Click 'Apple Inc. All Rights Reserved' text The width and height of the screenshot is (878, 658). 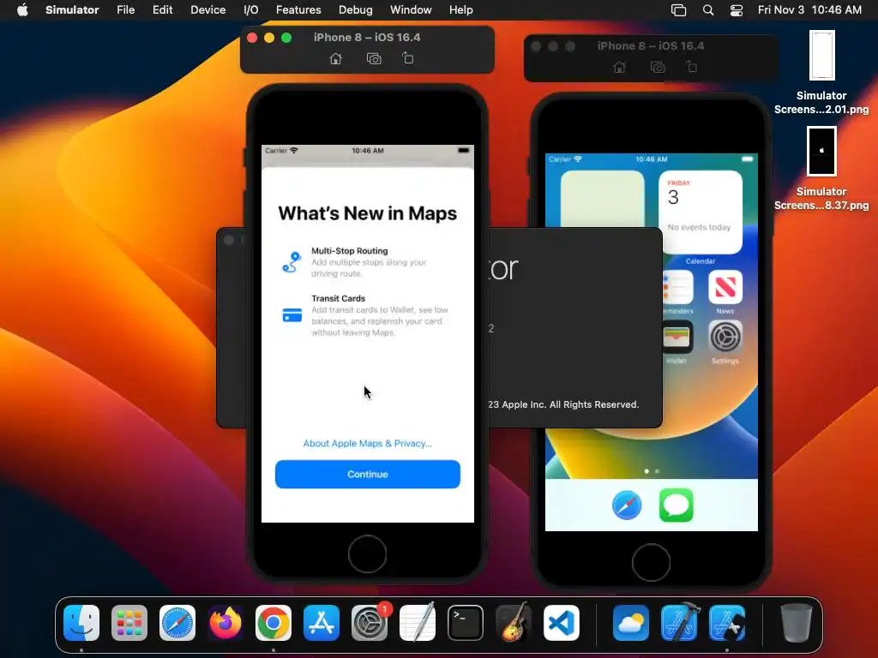(x=570, y=404)
